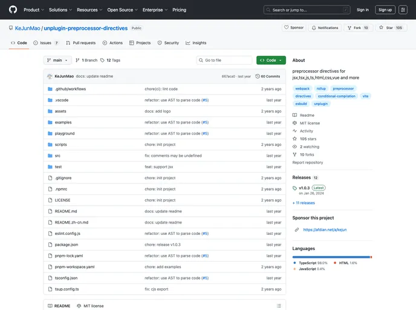Click the conditional-compilation topic tag

coord(336,96)
